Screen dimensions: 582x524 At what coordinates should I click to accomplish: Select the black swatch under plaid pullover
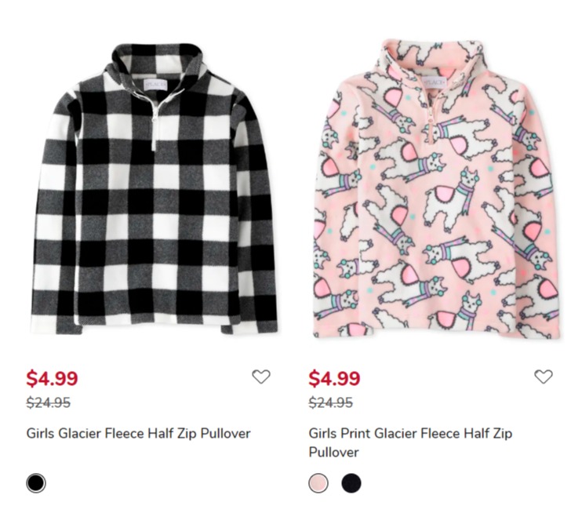tap(36, 483)
